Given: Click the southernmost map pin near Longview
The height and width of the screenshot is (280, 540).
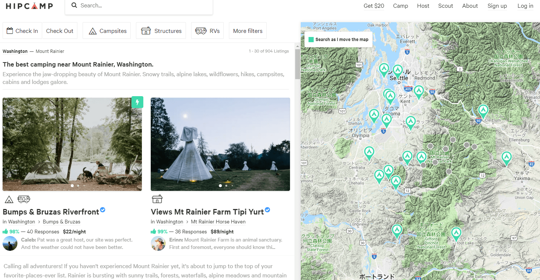Looking at the screenshot, I should point(397,231).
